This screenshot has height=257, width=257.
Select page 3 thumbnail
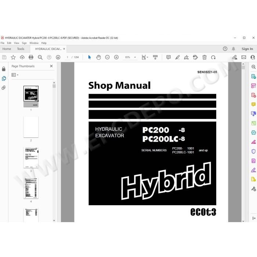(31, 158)
